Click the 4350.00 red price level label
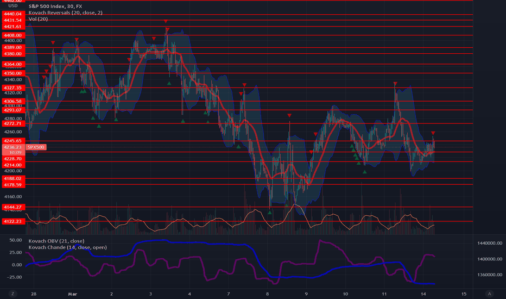 [x=13, y=73]
